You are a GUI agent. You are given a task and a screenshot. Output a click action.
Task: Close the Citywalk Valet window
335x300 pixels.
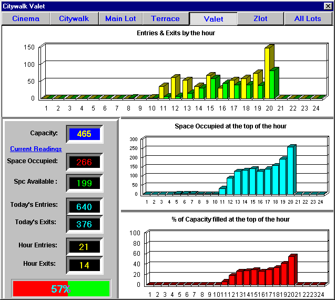[x=328, y=6]
